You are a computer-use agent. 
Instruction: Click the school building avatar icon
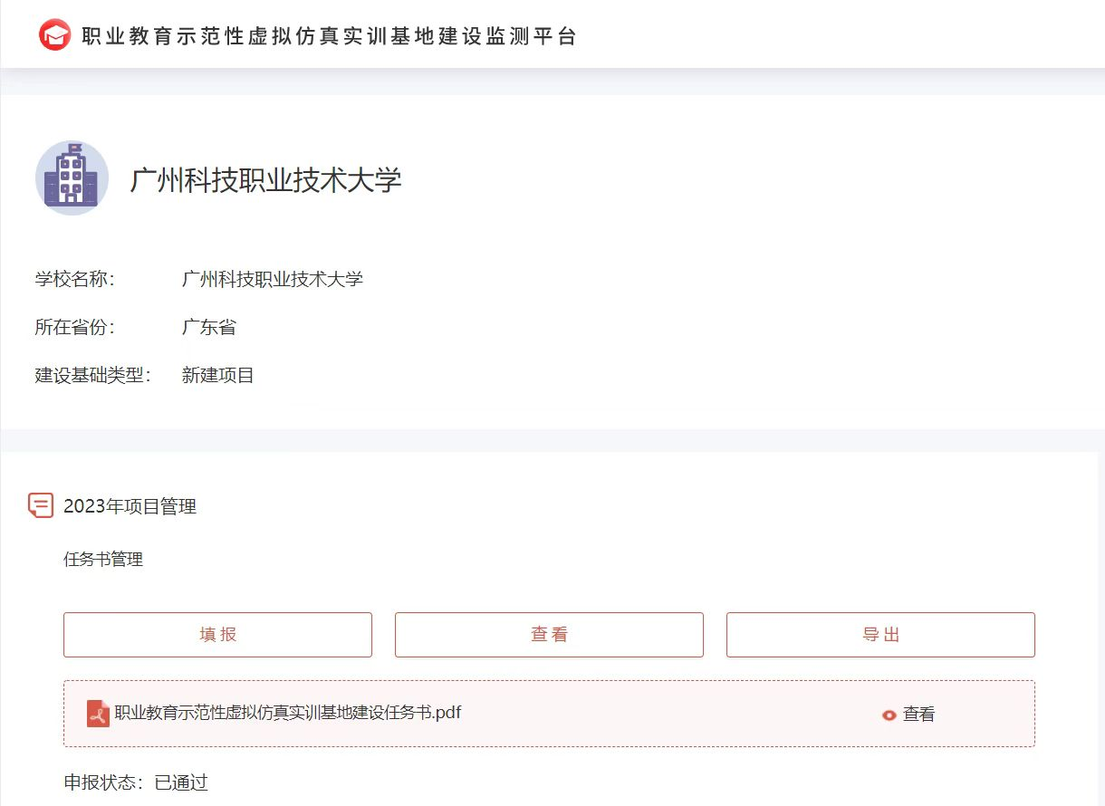tap(72, 178)
